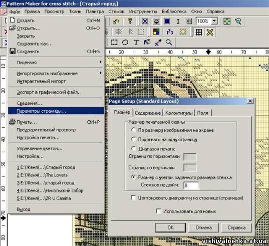This screenshot has height=246, width=269.
Task: Open the 'Файл' menu
Action: (x=15, y=12)
